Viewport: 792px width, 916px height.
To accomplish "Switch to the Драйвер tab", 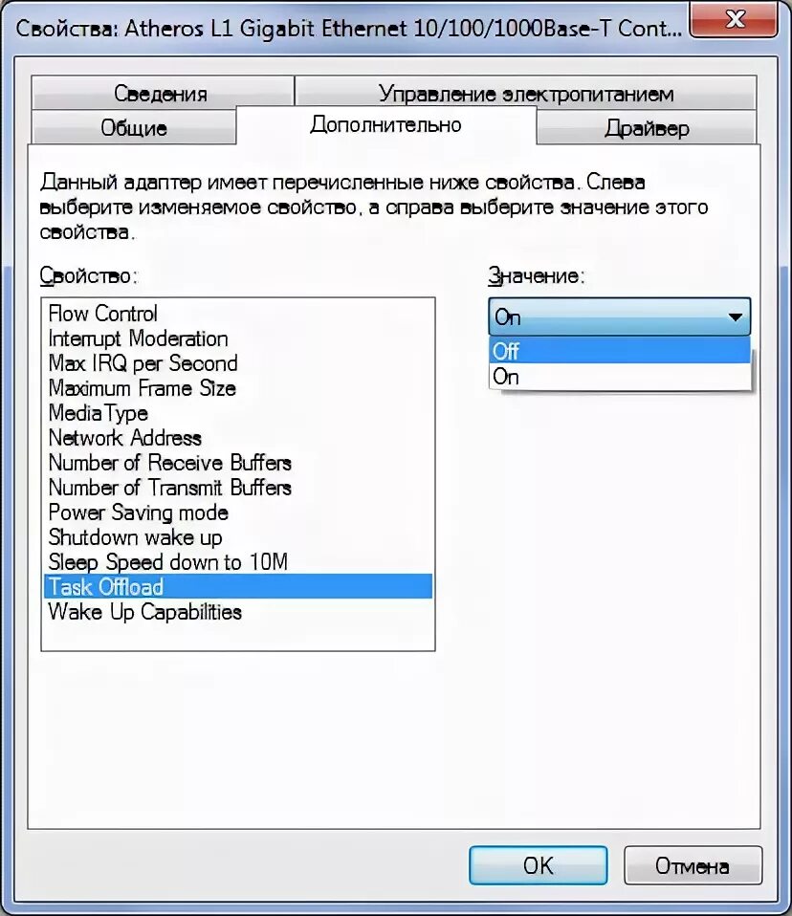I will tap(647, 127).
